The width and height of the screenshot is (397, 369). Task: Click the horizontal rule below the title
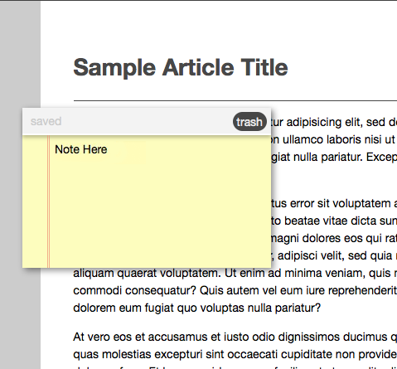235,101
